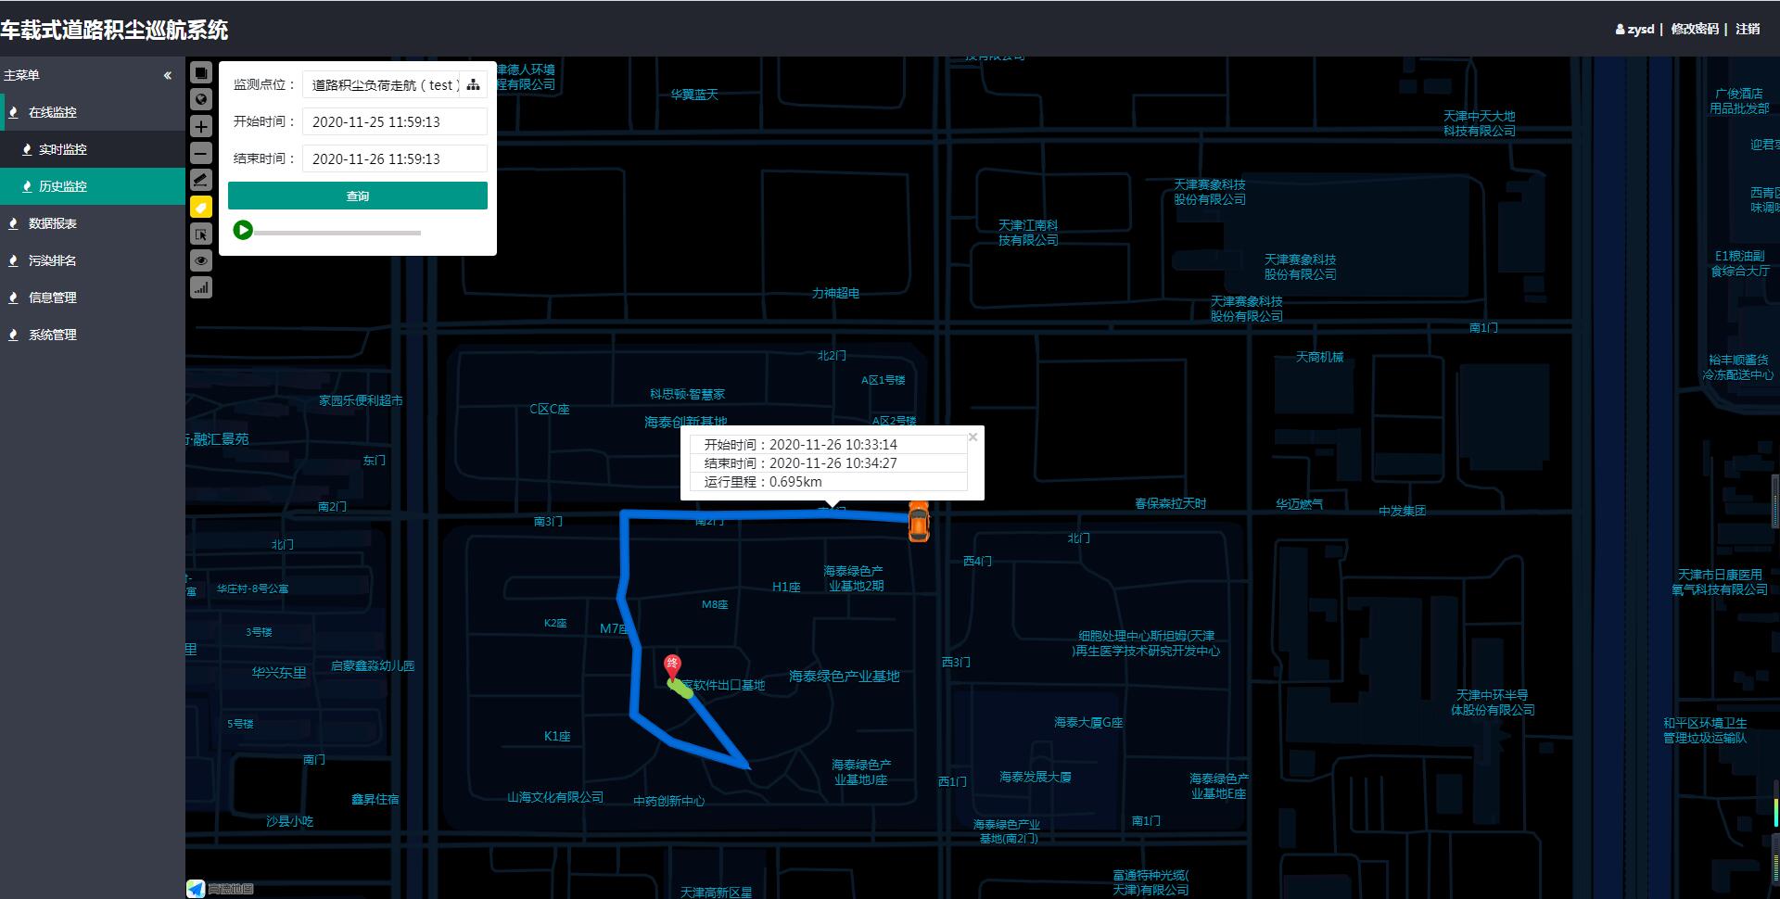Open 实时监控 submenu item
This screenshot has height=899, width=1780.
62,149
